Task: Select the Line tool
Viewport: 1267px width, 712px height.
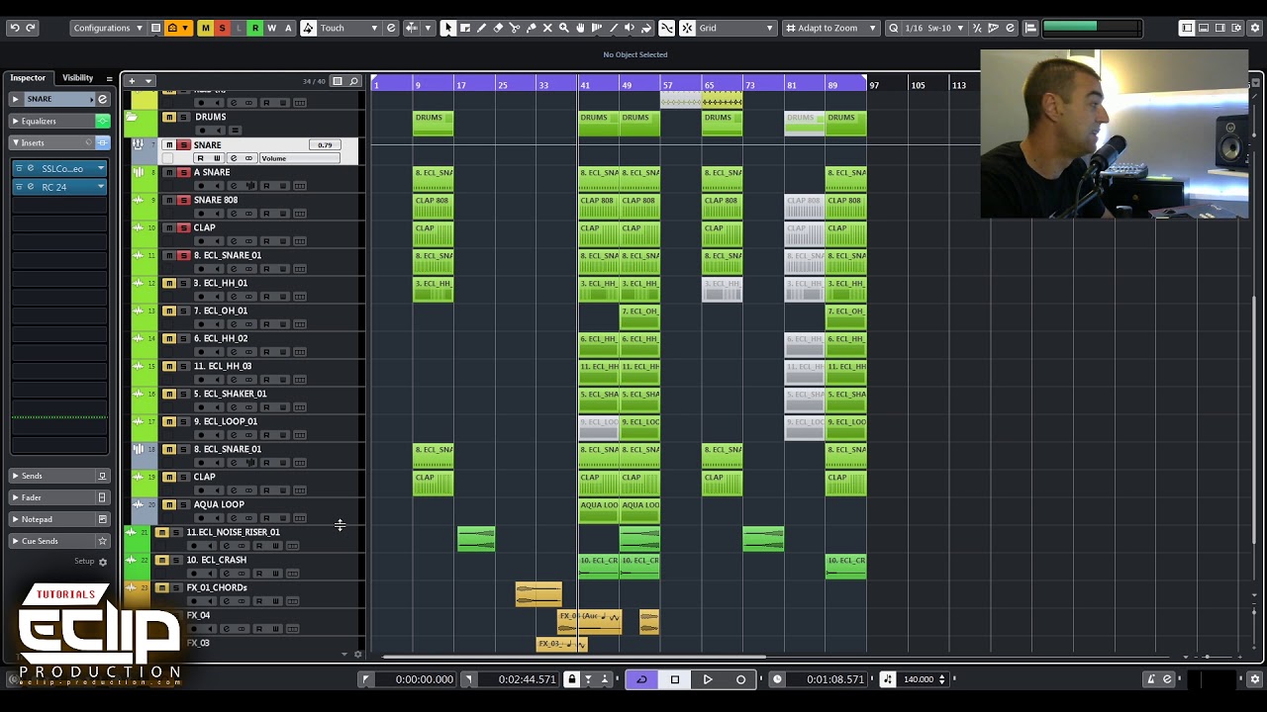Action: [x=614, y=28]
